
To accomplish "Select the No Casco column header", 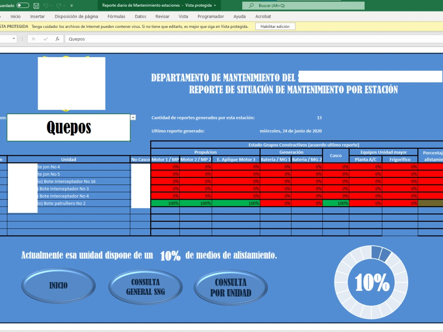I will [140, 159].
